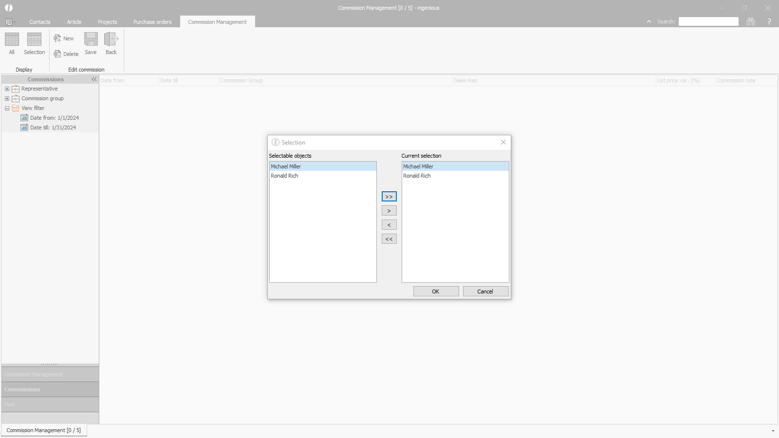
Task: Create a New commission
Action: [x=64, y=38]
